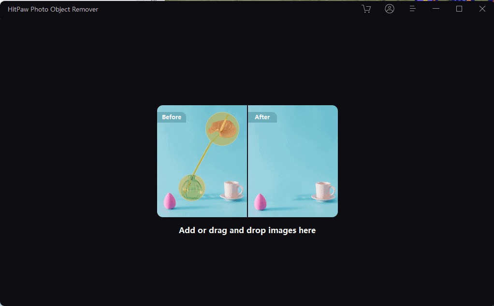This screenshot has width=494, height=306.
Task: Click the Before/After sample preview image
Action: 247,161
